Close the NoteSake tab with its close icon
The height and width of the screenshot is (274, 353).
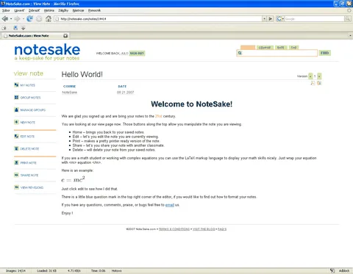tap(65, 36)
